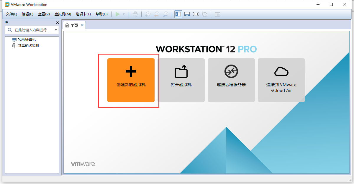Open the 帮助(H) menu
Viewport: 354px width, 184px height.
click(101, 14)
